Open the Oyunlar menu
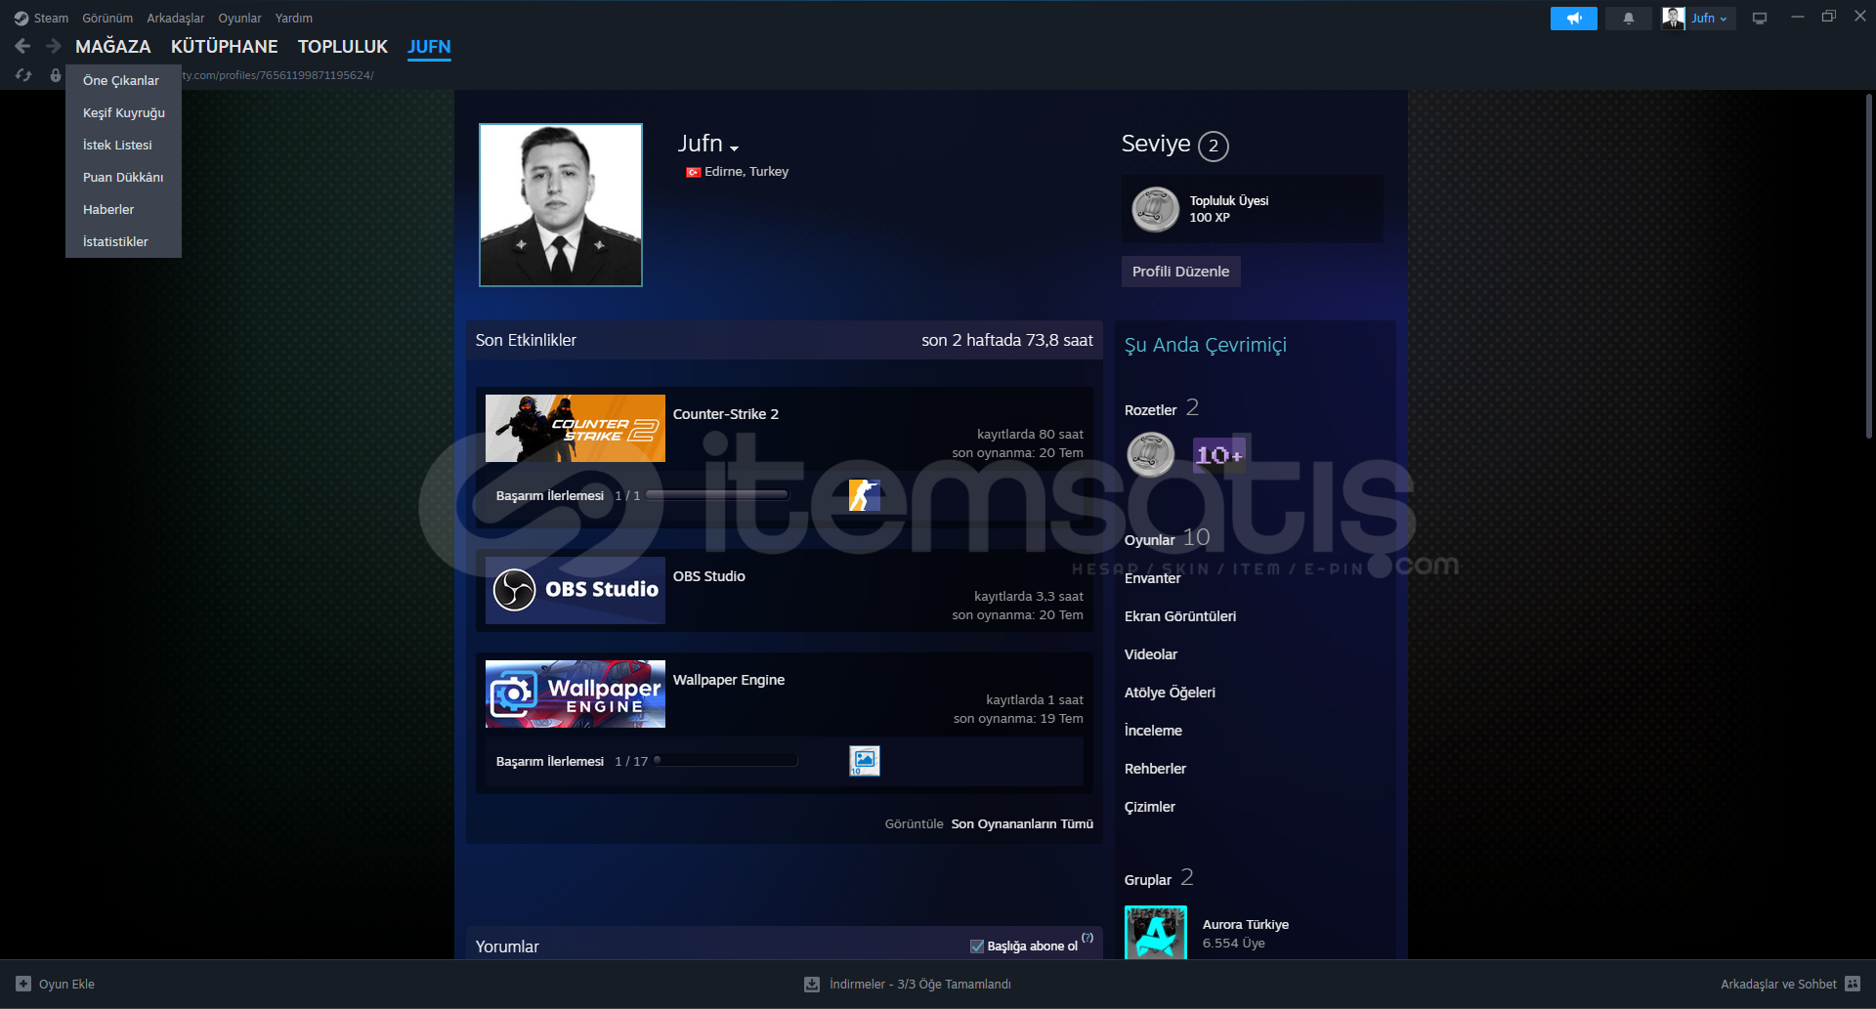Viewport: 1876px width, 1009px height. tap(239, 19)
